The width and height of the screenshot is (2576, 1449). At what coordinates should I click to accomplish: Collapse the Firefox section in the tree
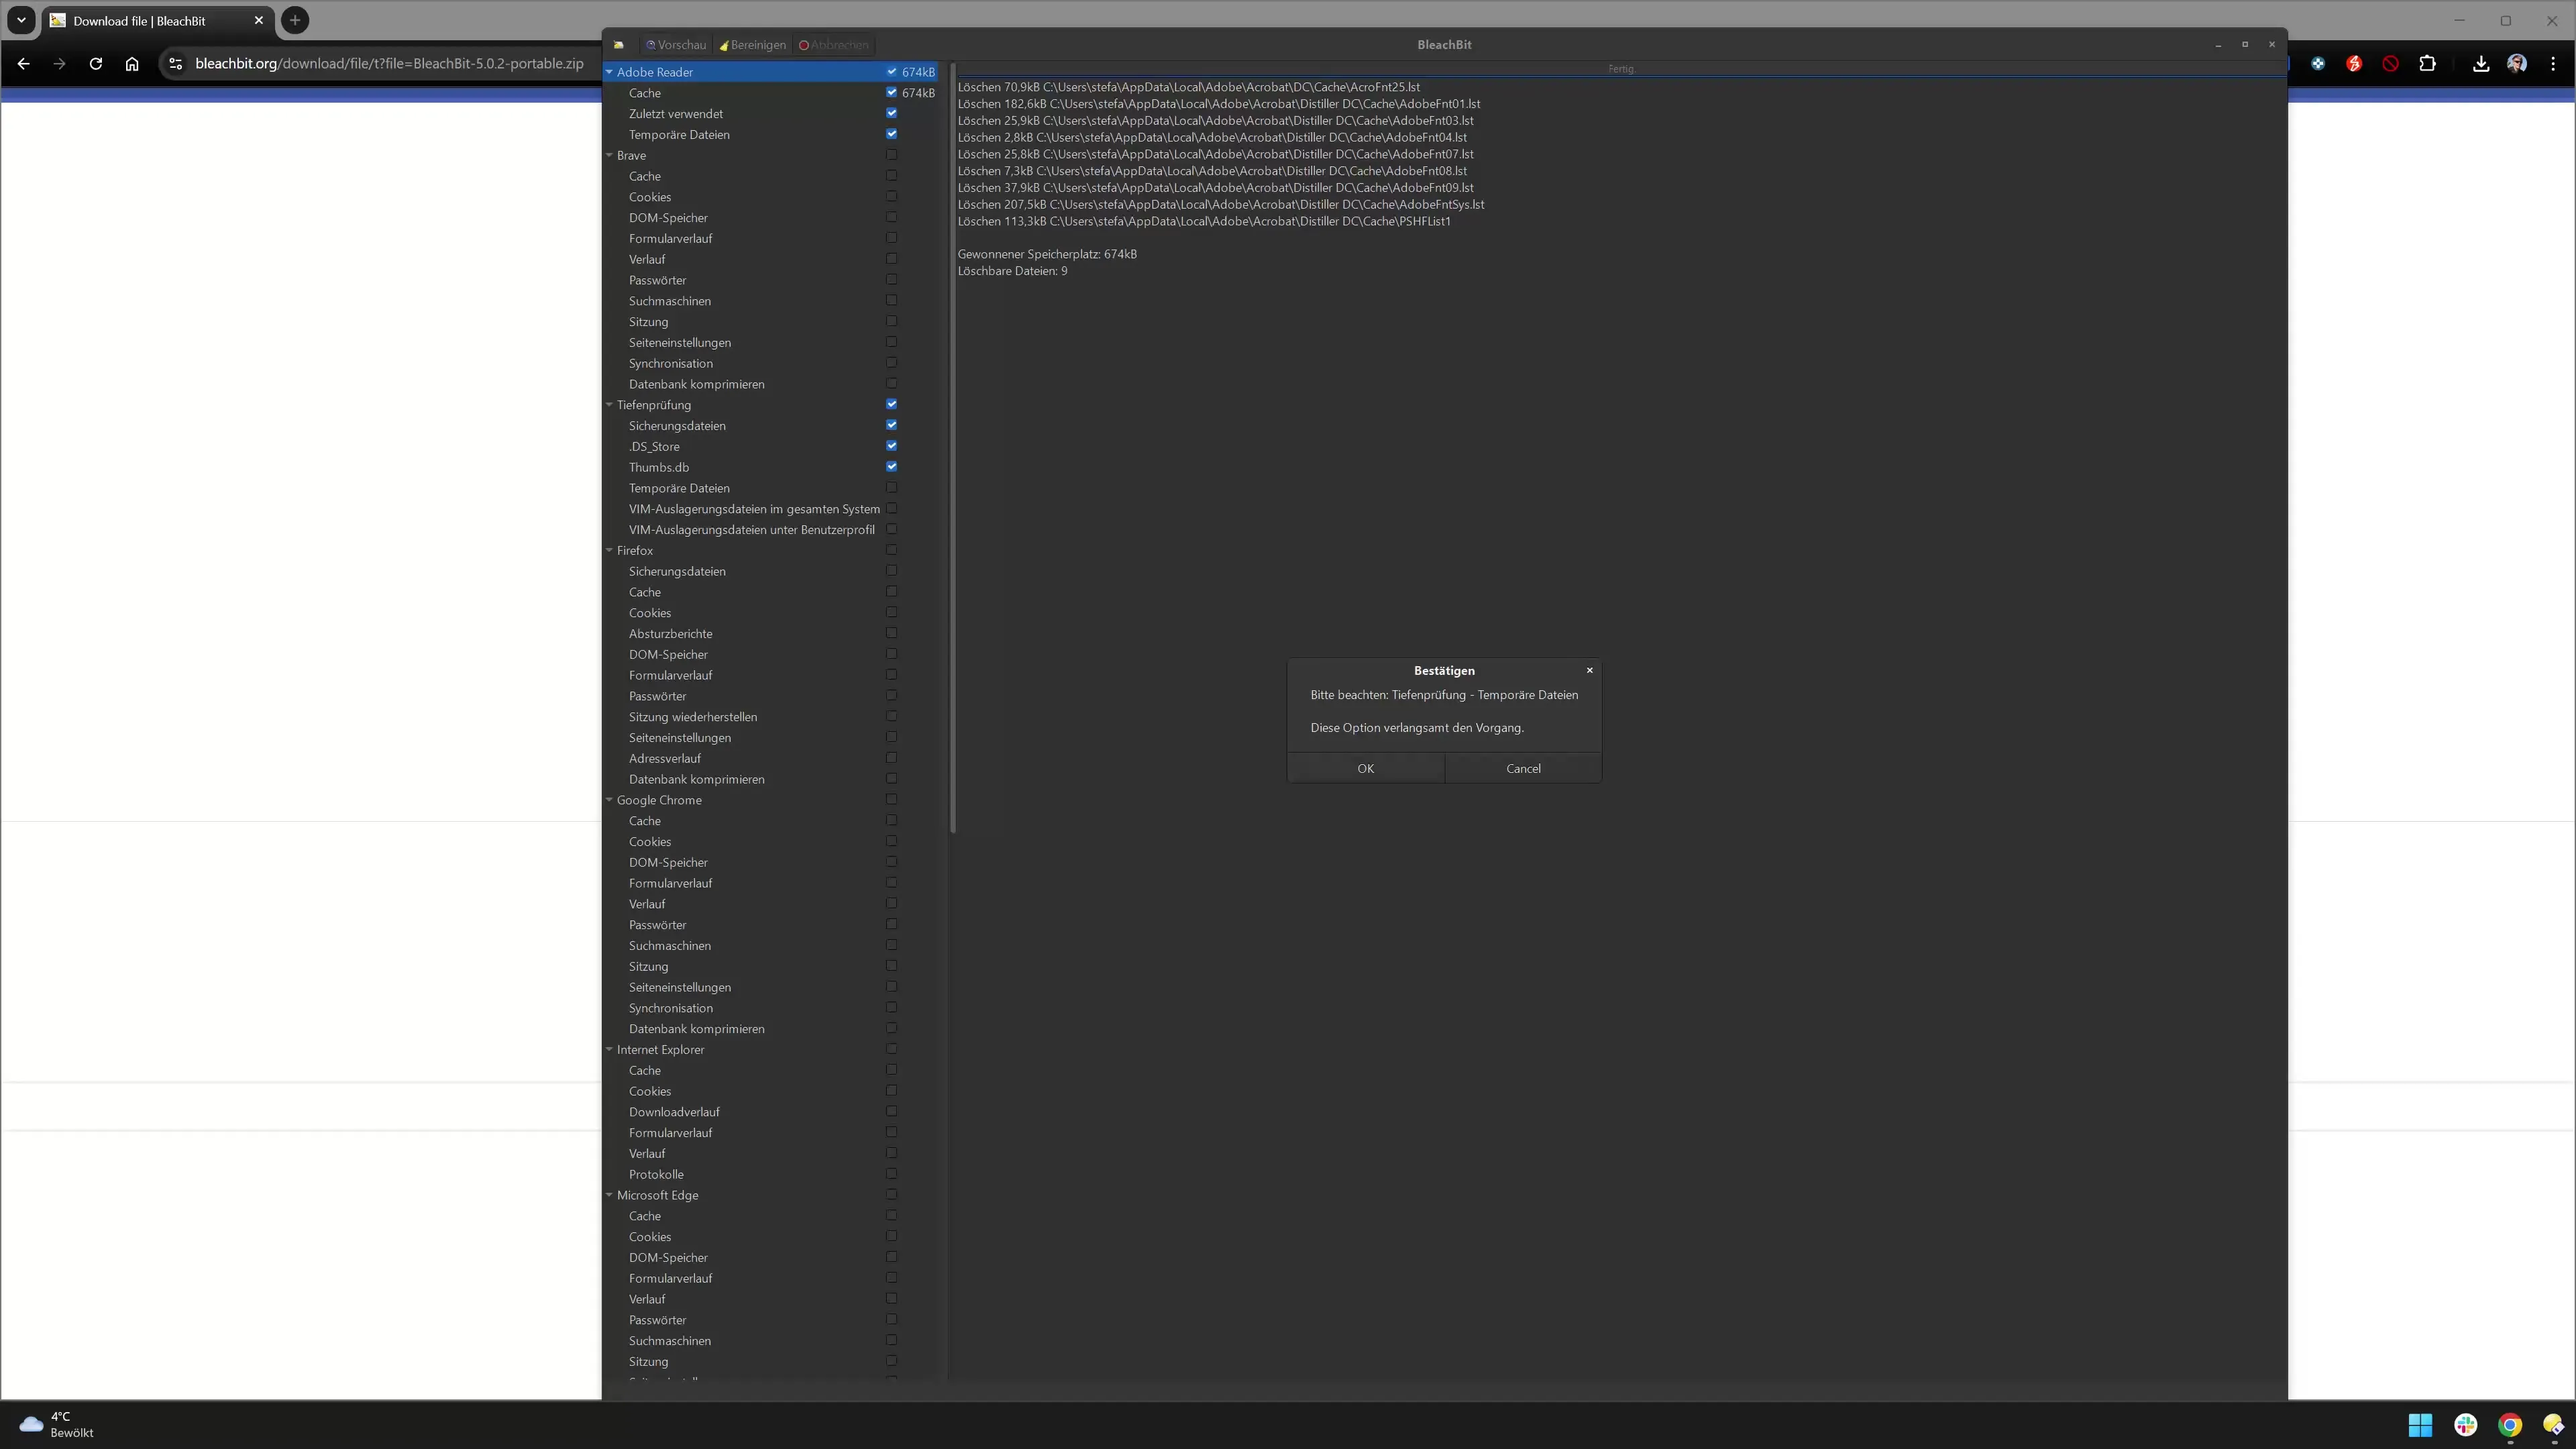pos(610,550)
